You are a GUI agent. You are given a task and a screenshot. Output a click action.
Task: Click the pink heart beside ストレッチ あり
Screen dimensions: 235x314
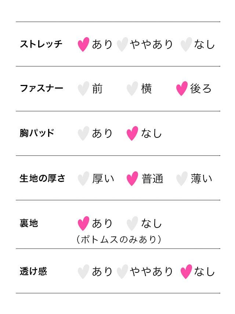coord(84,44)
